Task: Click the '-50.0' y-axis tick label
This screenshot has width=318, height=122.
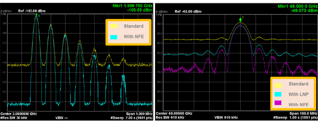Action: [159, 24]
